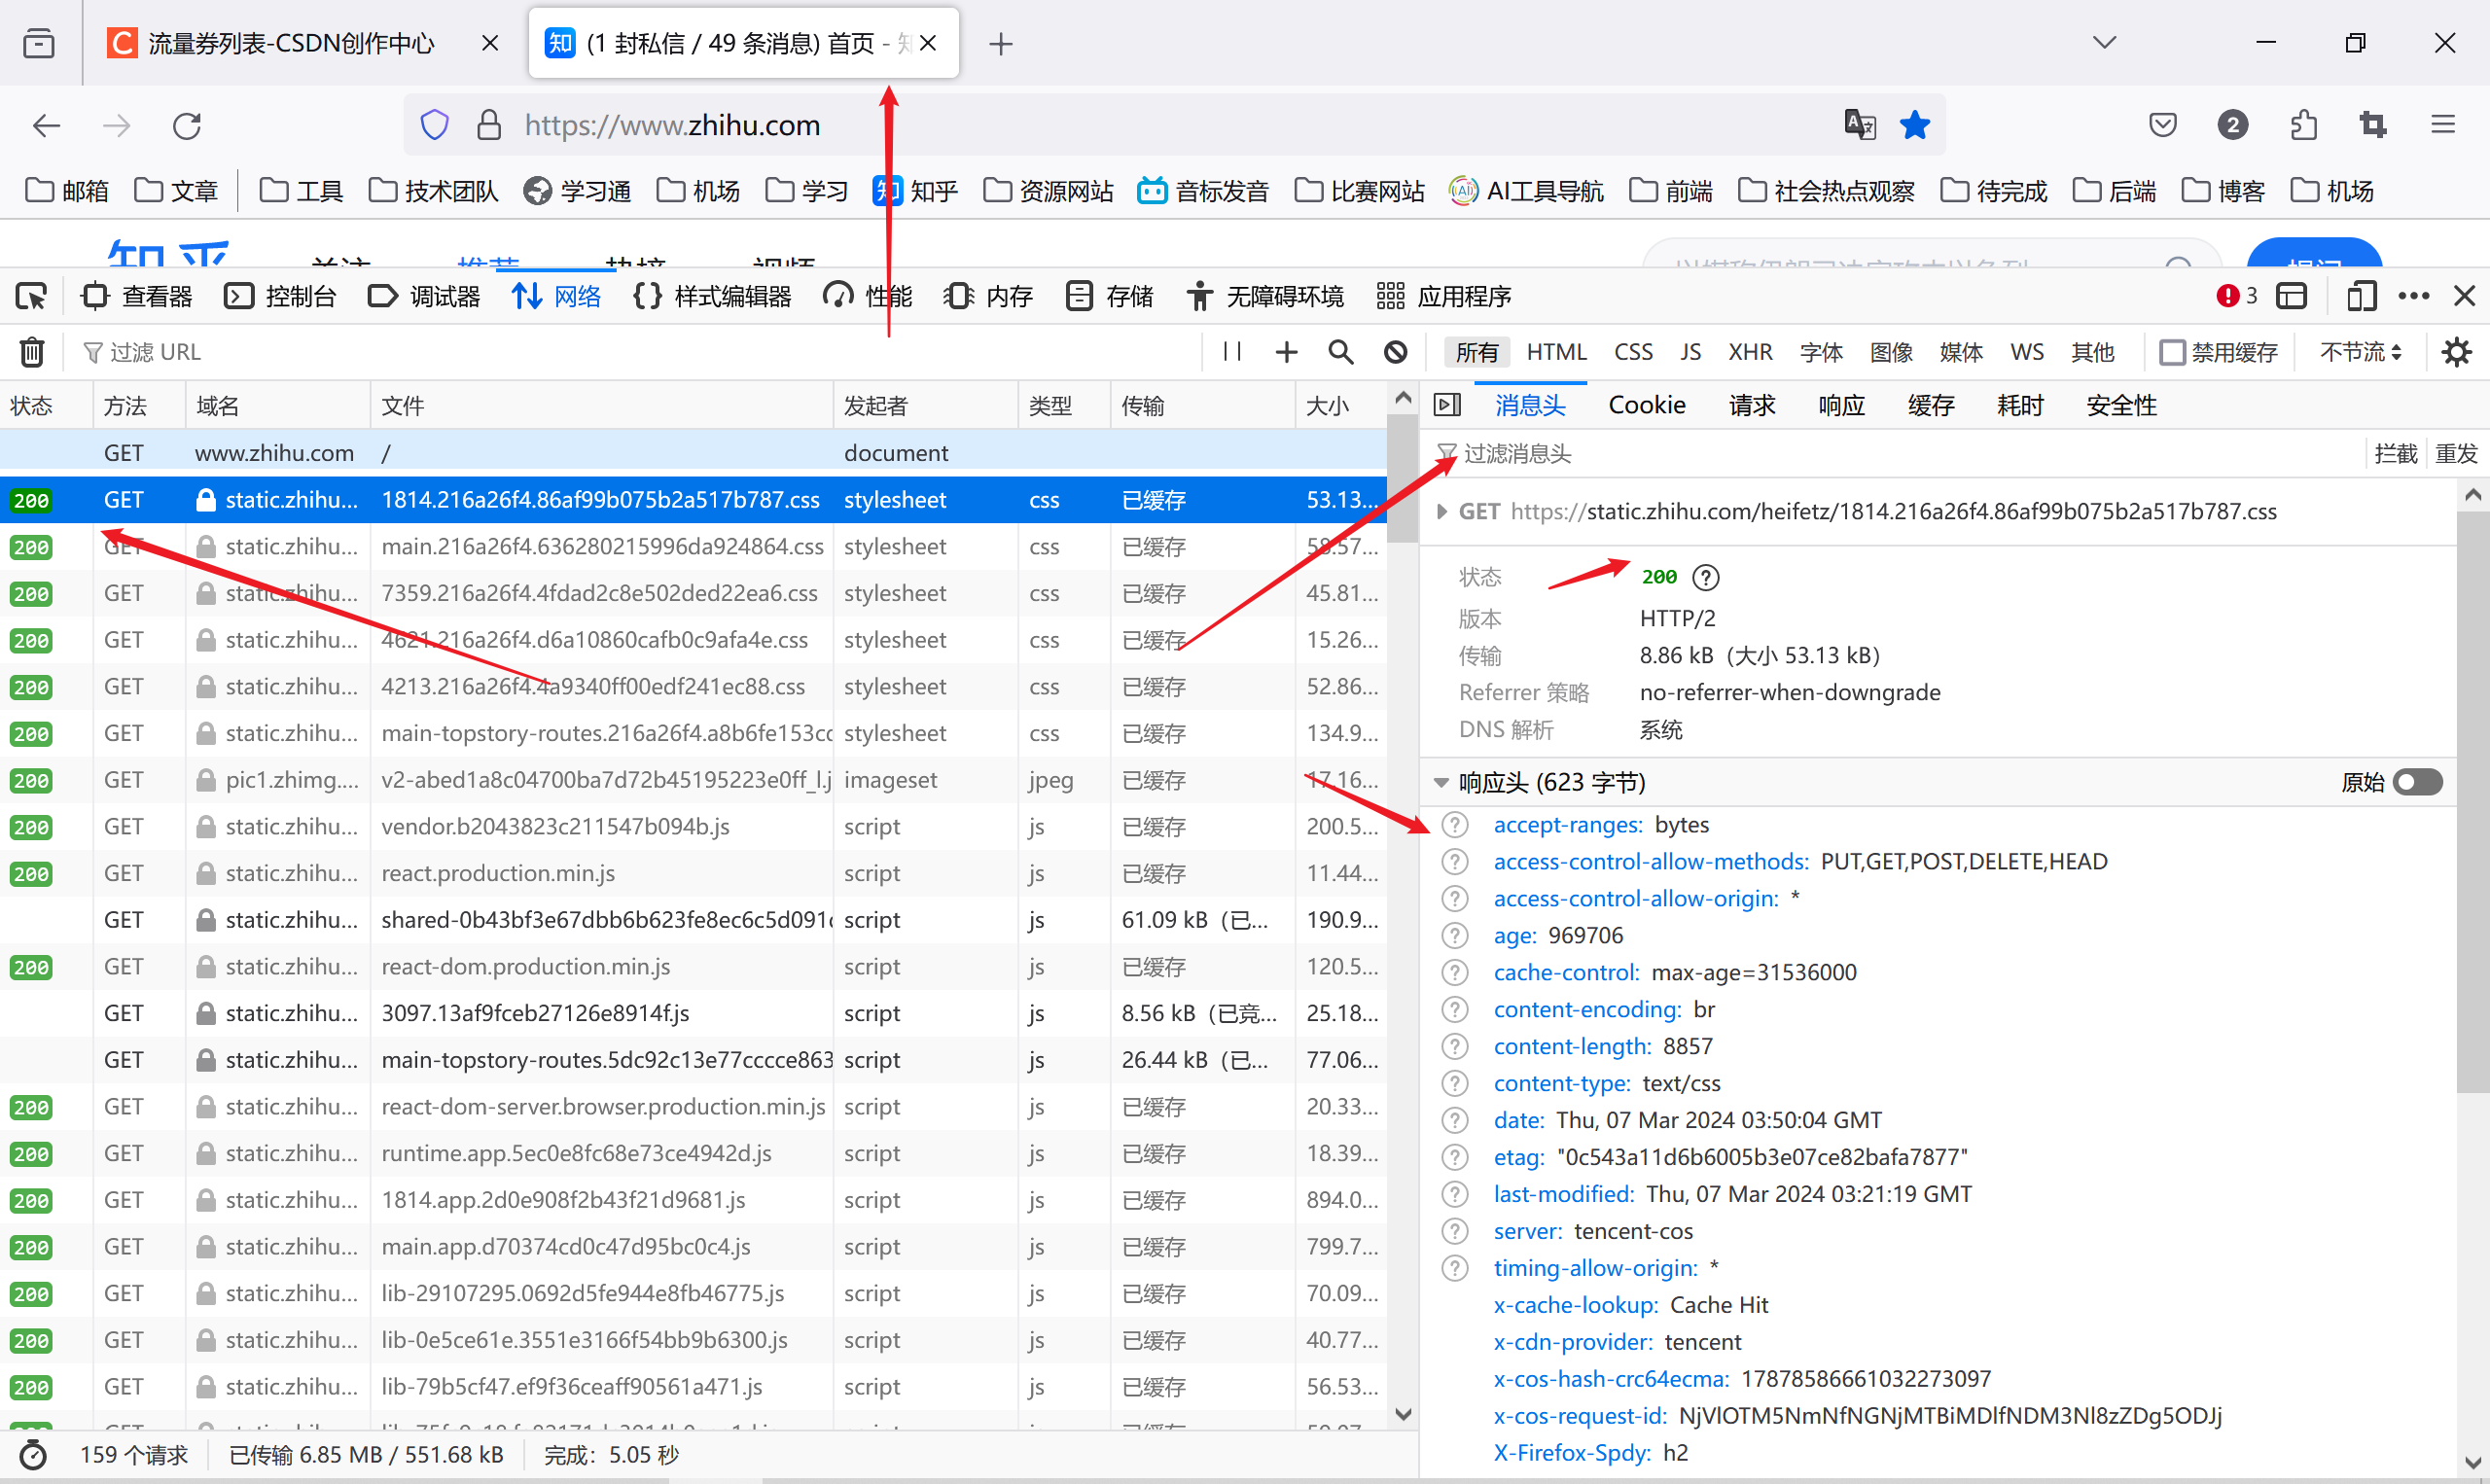Image resolution: width=2490 pixels, height=1484 pixels.
Task: Collapse the 响应头 section
Action: pos(1441,783)
